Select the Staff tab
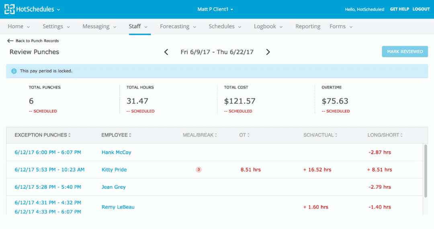434x229 pixels. [138, 26]
